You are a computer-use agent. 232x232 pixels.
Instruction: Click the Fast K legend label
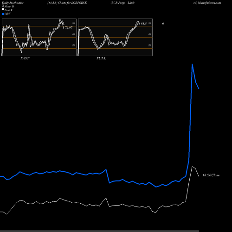pyautogui.click(x=9, y=10)
